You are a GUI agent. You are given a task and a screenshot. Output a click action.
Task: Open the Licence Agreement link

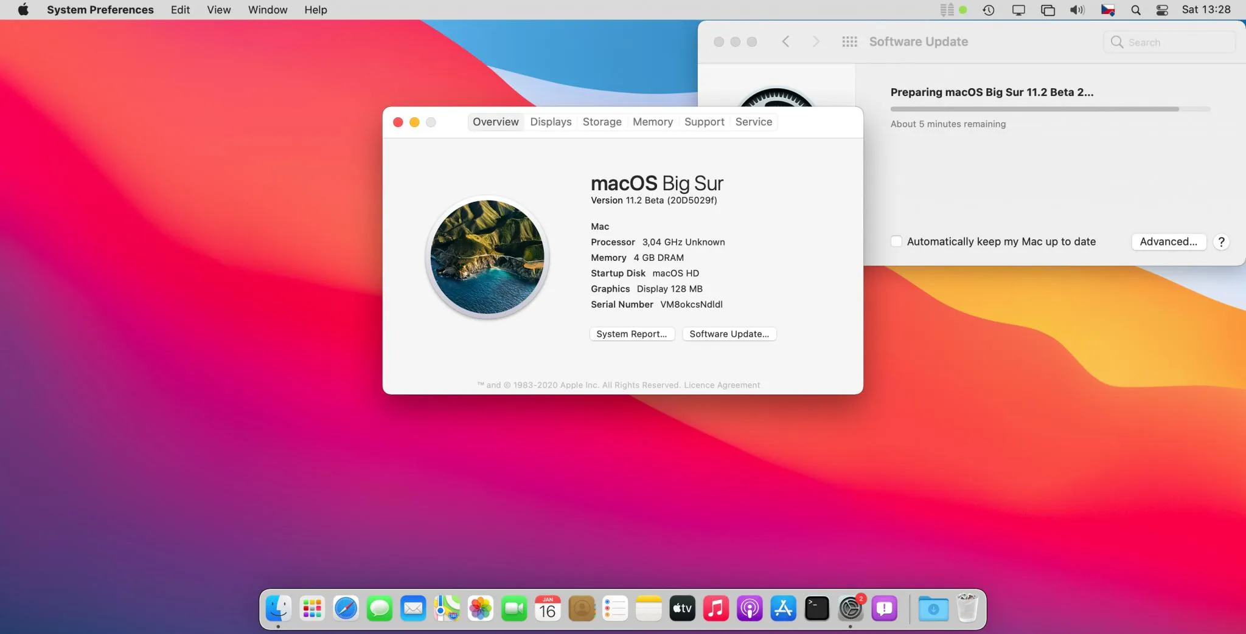click(x=722, y=385)
